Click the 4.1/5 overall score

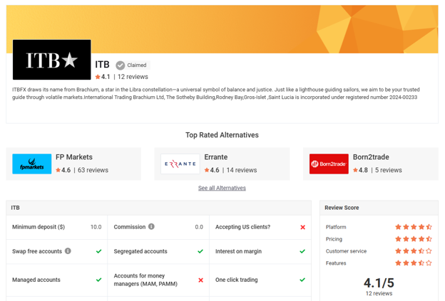point(379,283)
